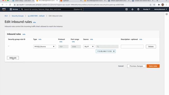Switch to the Create and restore MySQL tab
The width and height of the screenshot is (169, 95).
(x=142, y=1)
